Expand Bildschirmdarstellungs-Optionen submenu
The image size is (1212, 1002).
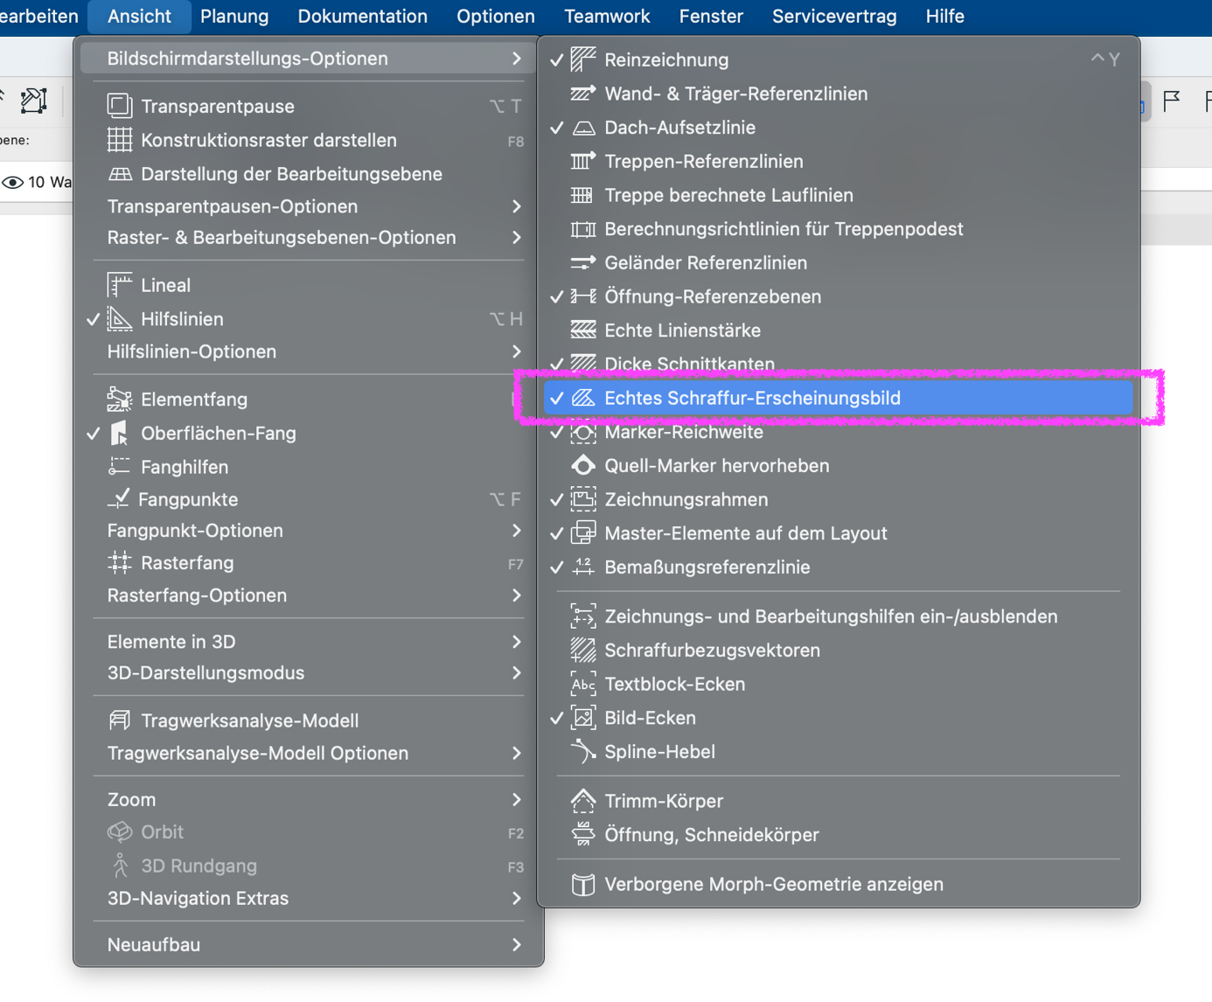click(308, 59)
